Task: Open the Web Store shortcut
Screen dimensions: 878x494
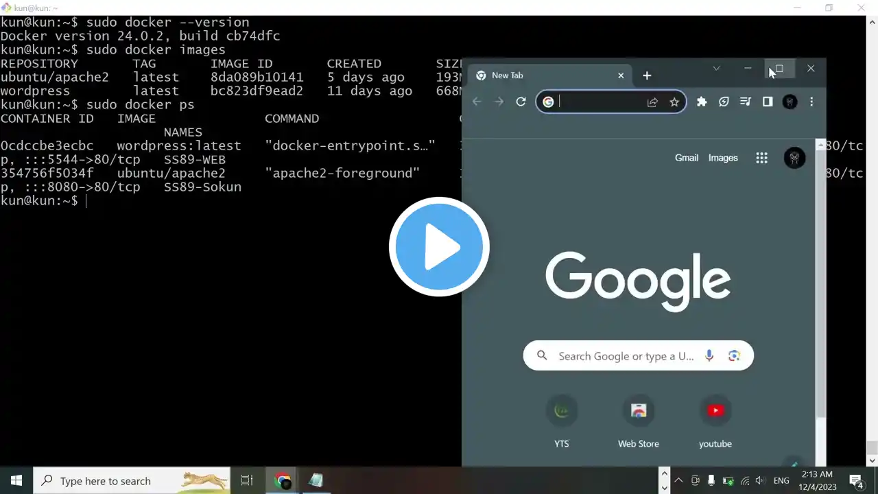Action: [x=639, y=421]
